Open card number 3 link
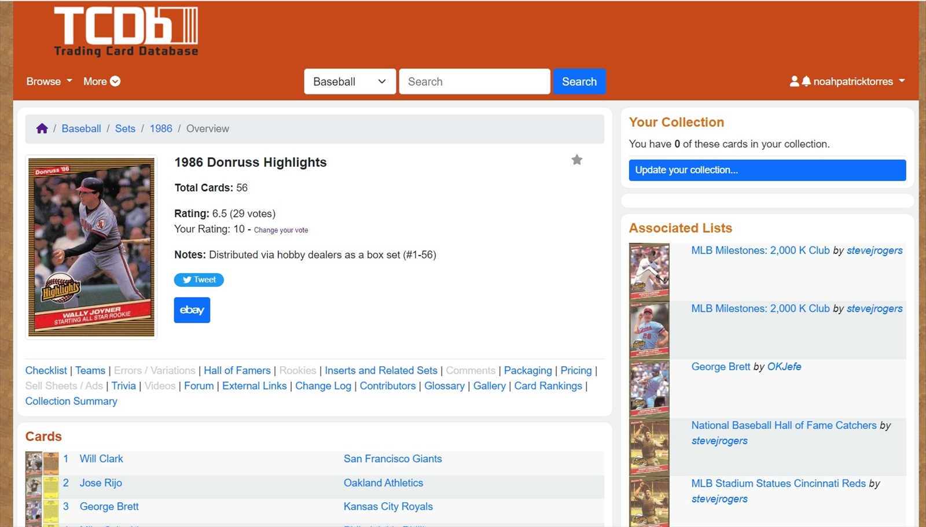This screenshot has width=926, height=527. (66, 507)
